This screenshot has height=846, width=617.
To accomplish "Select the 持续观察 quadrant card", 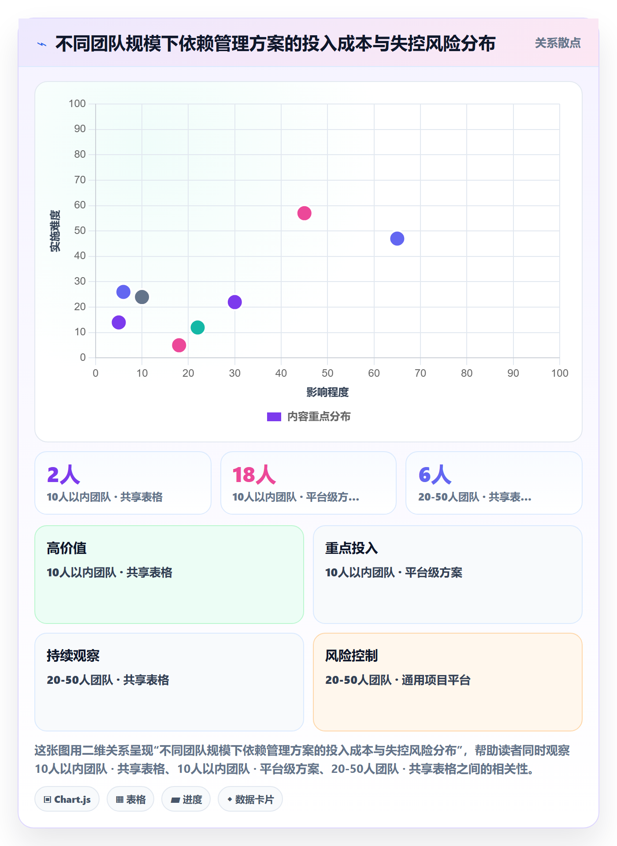I will click(x=169, y=682).
